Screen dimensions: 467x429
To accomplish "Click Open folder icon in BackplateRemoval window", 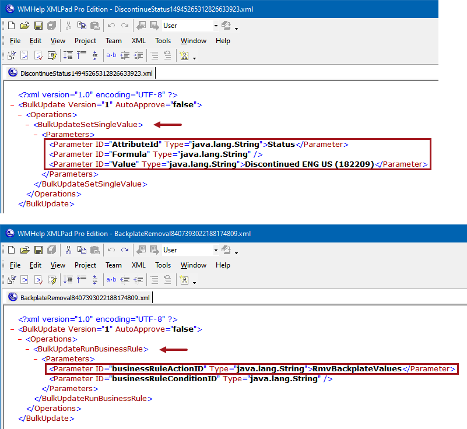I will (24, 250).
